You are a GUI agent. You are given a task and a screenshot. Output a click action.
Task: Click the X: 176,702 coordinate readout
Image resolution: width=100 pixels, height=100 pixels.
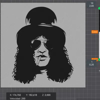(15, 95)
